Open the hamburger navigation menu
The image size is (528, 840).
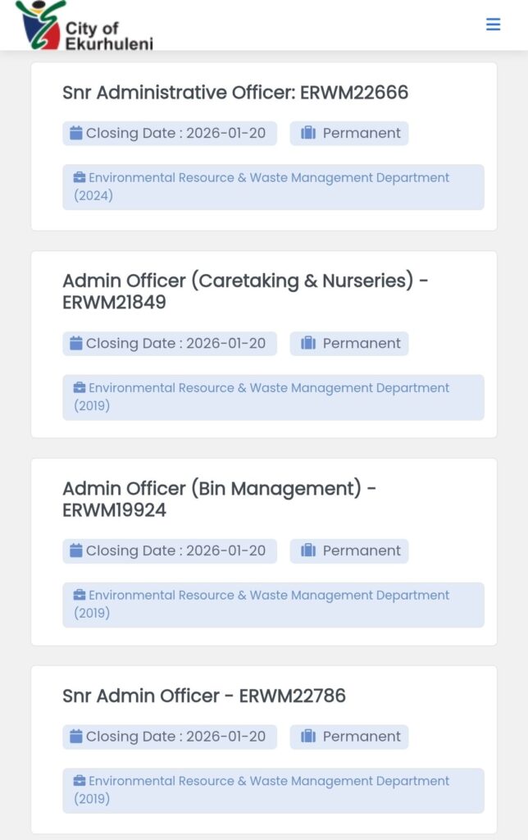coord(493,25)
